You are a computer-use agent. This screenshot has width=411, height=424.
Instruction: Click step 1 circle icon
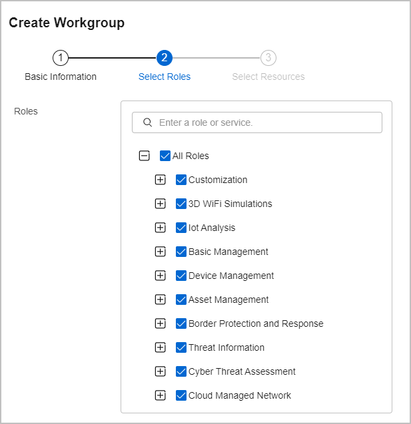[x=61, y=58]
